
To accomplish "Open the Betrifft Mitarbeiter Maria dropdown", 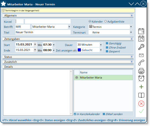I will (x=69, y=27).
